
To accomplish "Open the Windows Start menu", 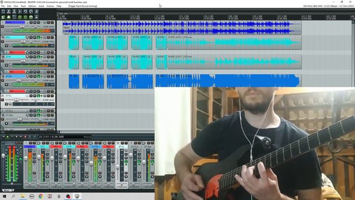I will click(x=4, y=196).
